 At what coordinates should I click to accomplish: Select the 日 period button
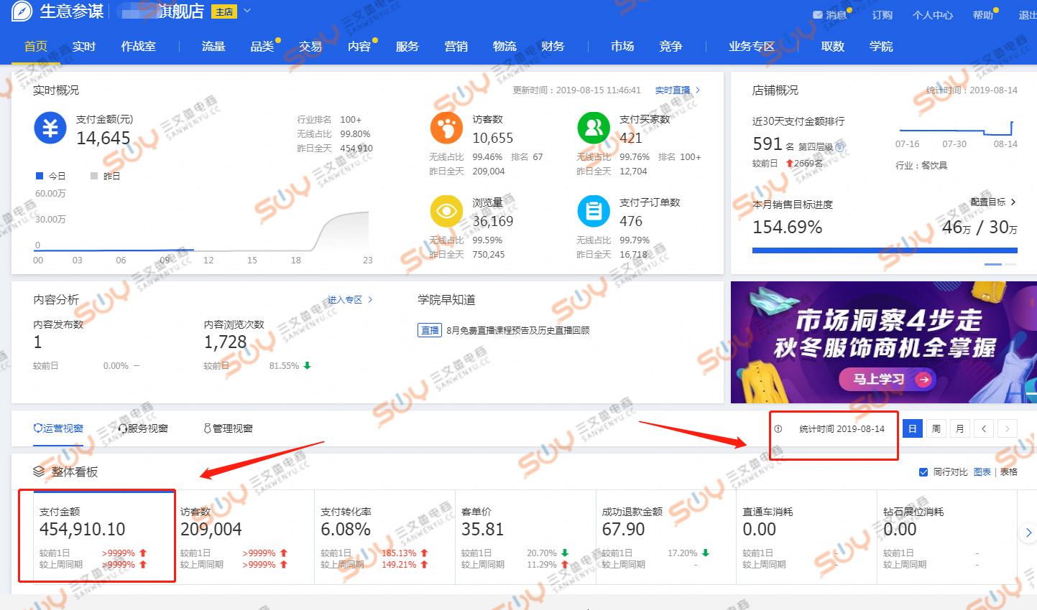(x=913, y=428)
